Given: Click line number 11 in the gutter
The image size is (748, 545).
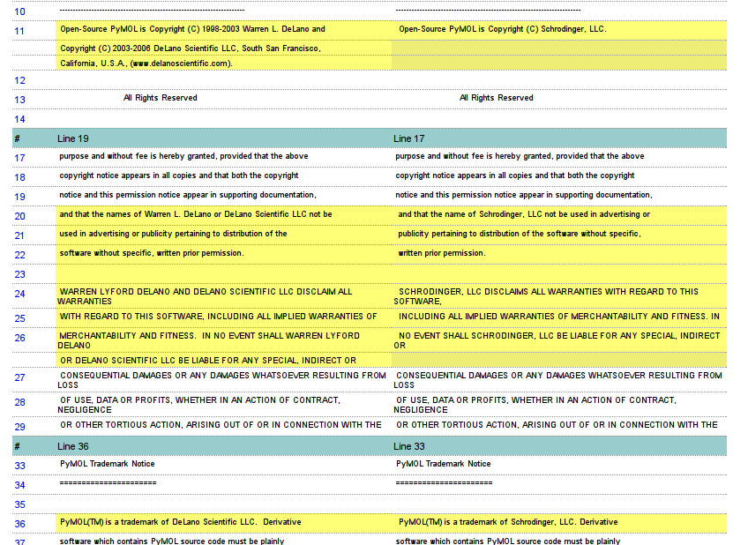Looking at the screenshot, I should coord(19,31).
